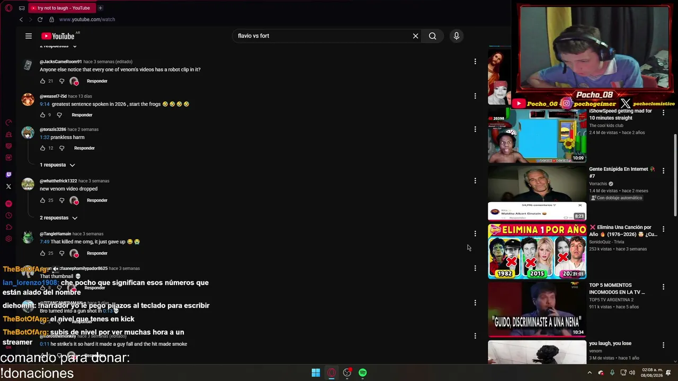Open more options for @TangleHamain comment
678x381 pixels.
pos(475,233)
